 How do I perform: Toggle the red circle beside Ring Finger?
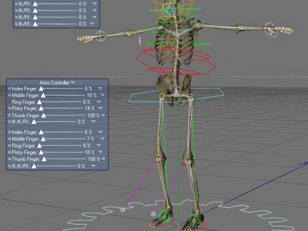pos(10,102)
